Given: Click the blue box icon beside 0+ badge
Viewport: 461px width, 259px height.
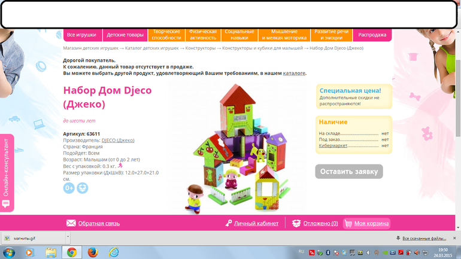Looking at the screenshot, I should (82, 188).
